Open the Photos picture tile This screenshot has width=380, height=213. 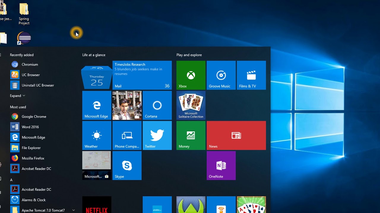click(127, 105)
